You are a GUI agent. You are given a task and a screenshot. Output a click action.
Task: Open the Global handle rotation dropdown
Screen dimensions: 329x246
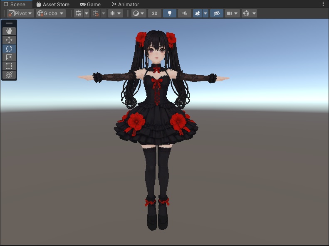pos(51,13)
